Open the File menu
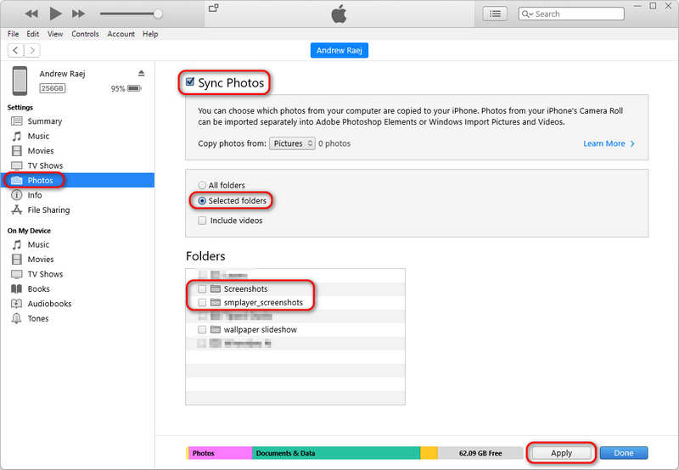 click(x=13, y=34)
